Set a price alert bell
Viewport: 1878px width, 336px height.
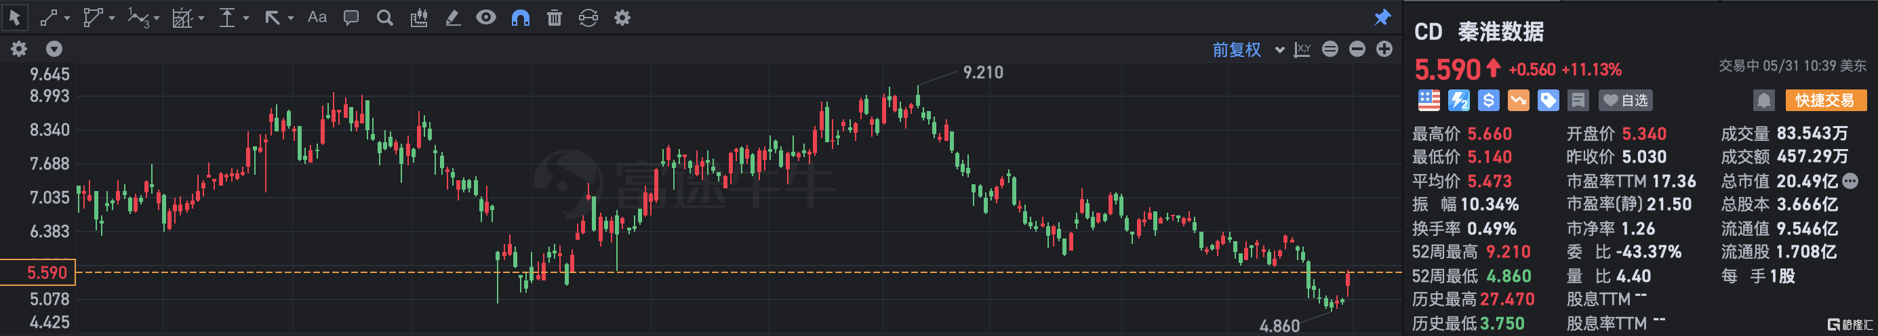(x=1763, y=100)
